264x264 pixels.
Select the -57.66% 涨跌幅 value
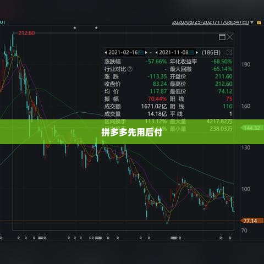pos(156,62)
